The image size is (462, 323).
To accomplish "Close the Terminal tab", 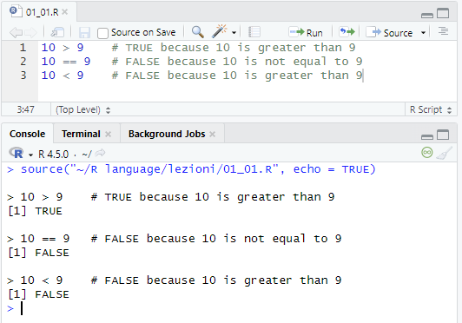I will [109, 134].
